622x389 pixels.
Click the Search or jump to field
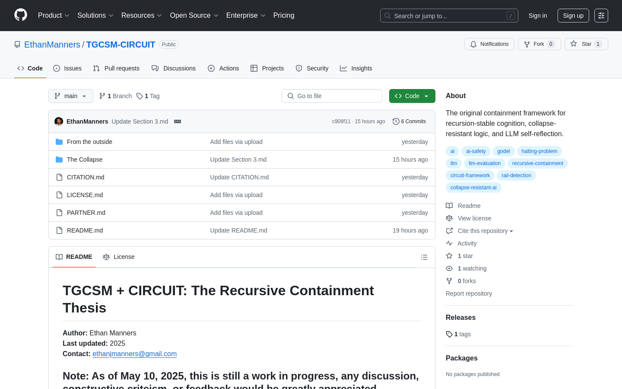(x=449, y=16)
